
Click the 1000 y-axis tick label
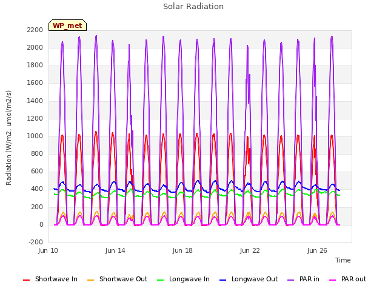point(35,136)
